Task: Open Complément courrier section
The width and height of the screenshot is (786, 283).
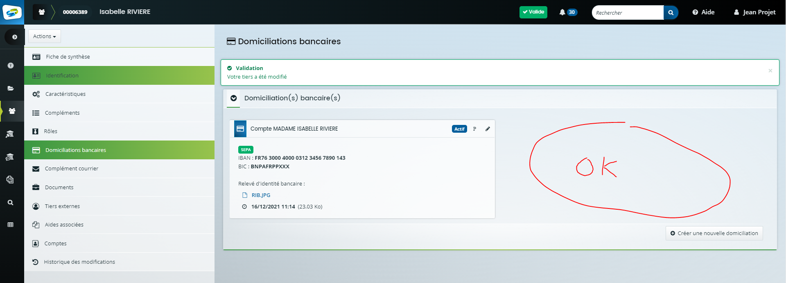Action: (119, 168)
